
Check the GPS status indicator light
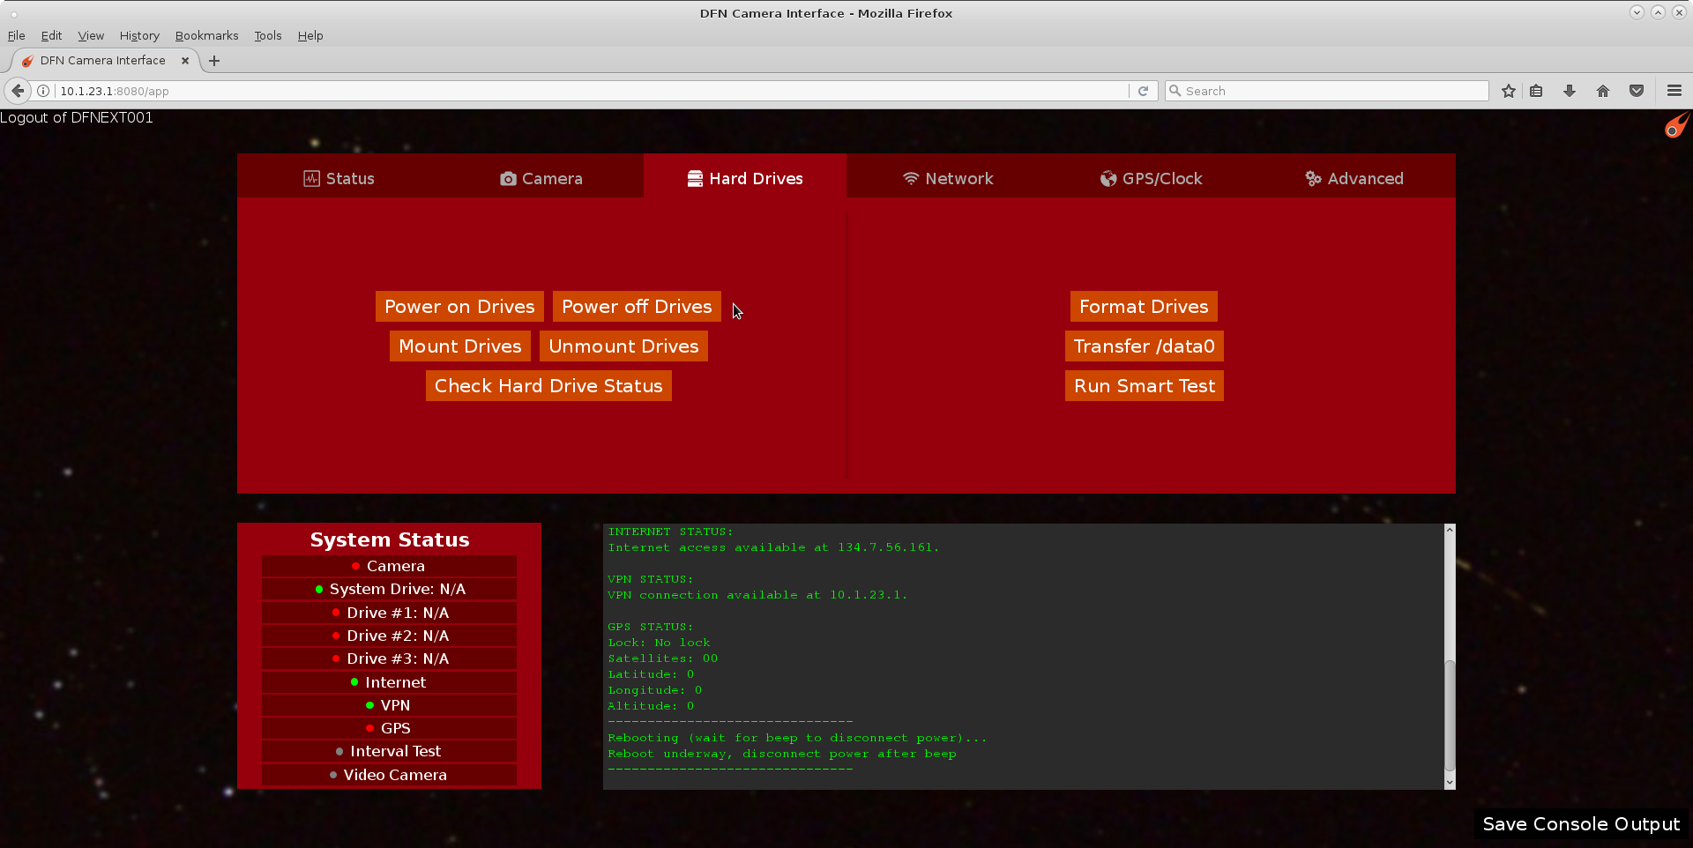pyautogui.click(x=372, y=728)
